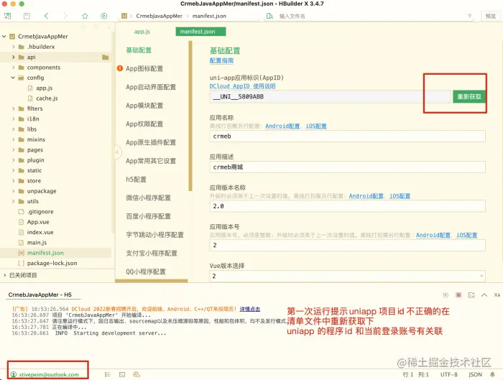Viewport: 503px width, 380px height.
Task: Expand the api folder
Action: pyautogui.click(x=13, y=57)
